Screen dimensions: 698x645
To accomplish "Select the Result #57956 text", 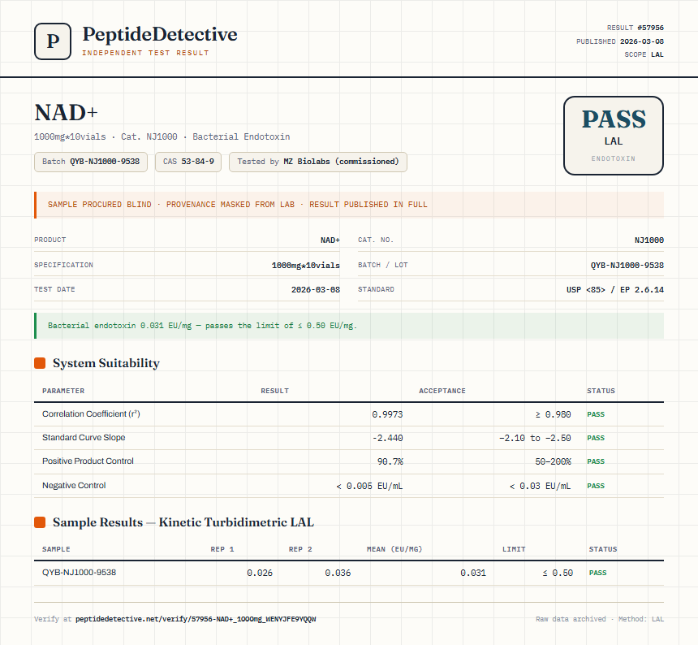I will [x=636, y=28].
